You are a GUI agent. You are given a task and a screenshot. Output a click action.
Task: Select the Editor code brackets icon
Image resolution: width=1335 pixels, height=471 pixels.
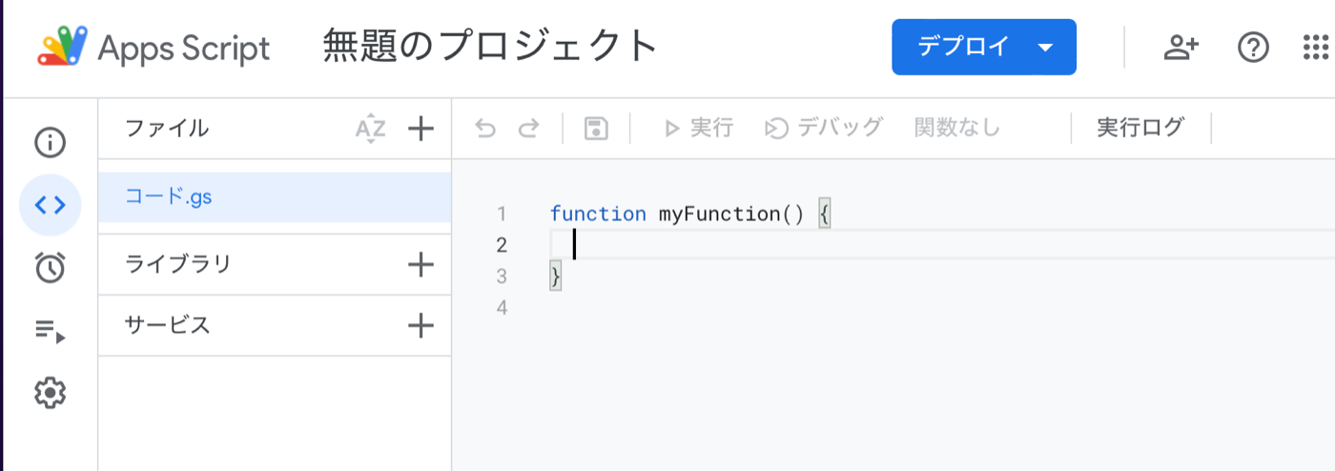coord(50,205)
